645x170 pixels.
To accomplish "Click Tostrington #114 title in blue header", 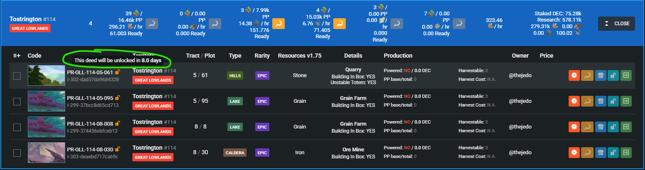I will coord(32,19).
